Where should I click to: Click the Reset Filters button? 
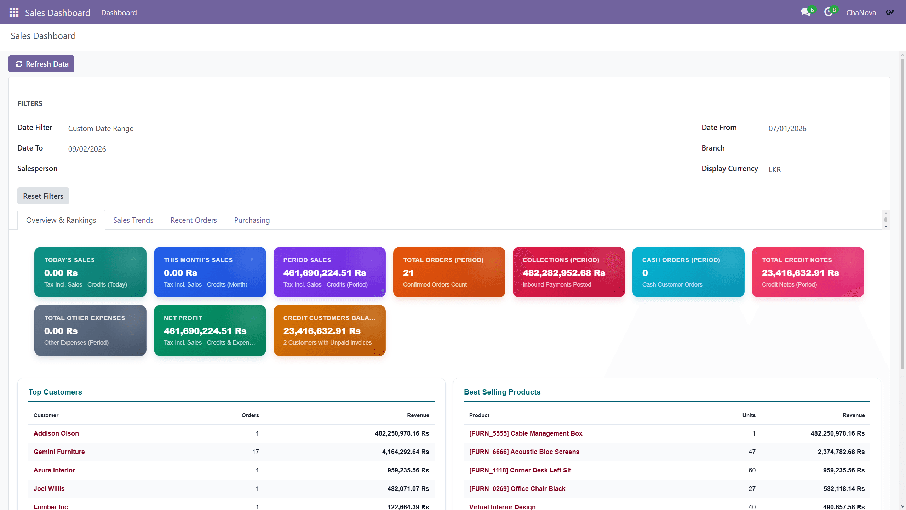[x=43, y=196]
